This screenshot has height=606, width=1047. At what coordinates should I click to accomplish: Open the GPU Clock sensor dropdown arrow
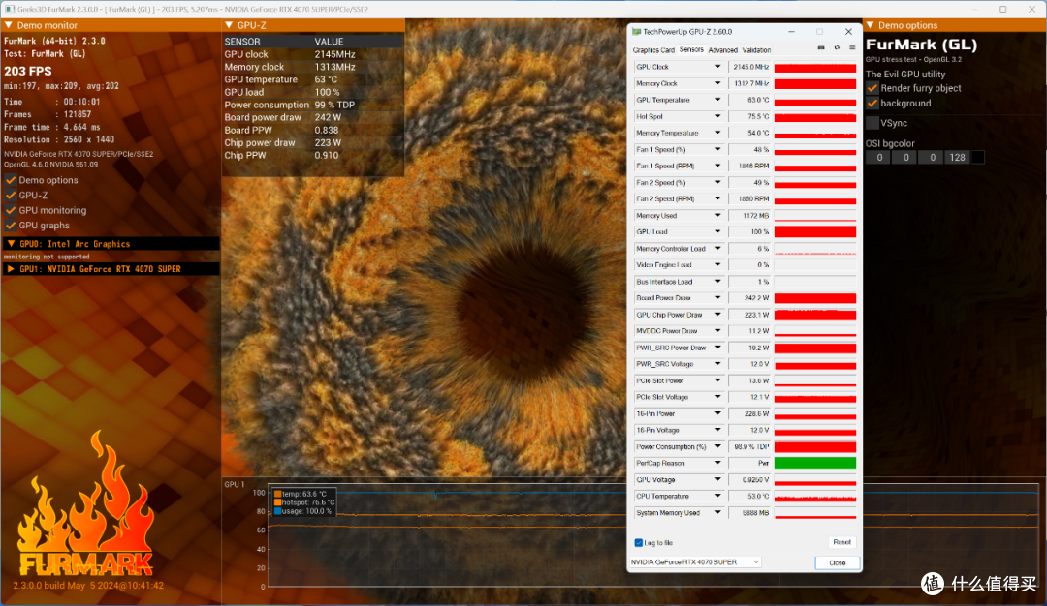pos(717,67)
